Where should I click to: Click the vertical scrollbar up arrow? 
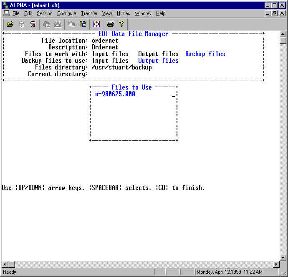(x=283, y=34)
